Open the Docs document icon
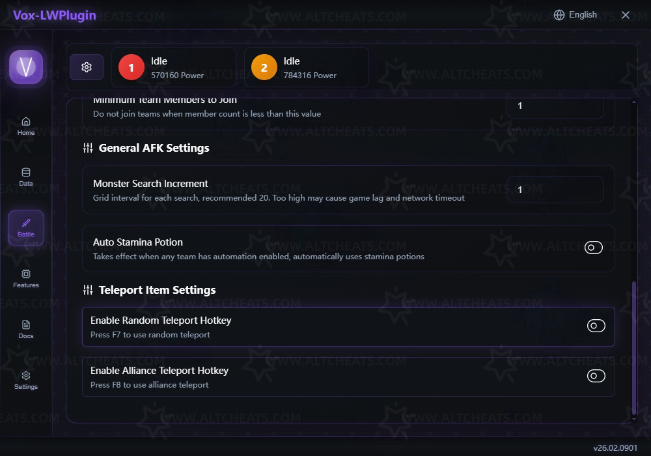Viewport: 651px width, 456px height. click(x=26, y=325)
